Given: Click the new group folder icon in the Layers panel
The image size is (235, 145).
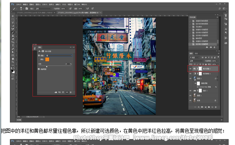Looking at the screenshot, I should click(x=209, y=107).
